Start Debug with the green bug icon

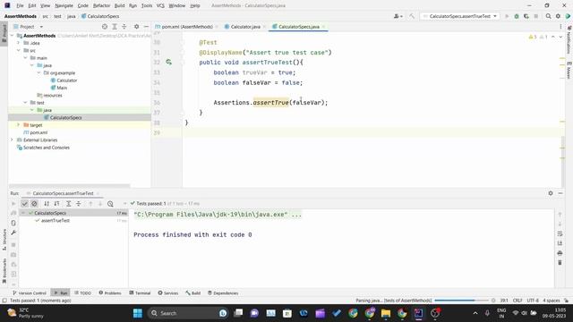[x=517, y=16]
